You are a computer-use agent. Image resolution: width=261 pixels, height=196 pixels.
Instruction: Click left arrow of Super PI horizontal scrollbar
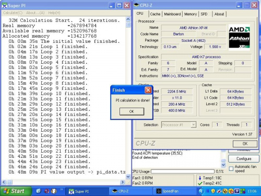click(4, 182)
